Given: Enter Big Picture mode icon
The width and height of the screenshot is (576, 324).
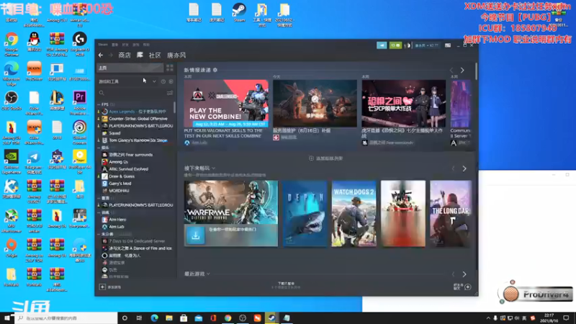Looking at the screenshot, I should pyautogui.click(x=448, y=45).
